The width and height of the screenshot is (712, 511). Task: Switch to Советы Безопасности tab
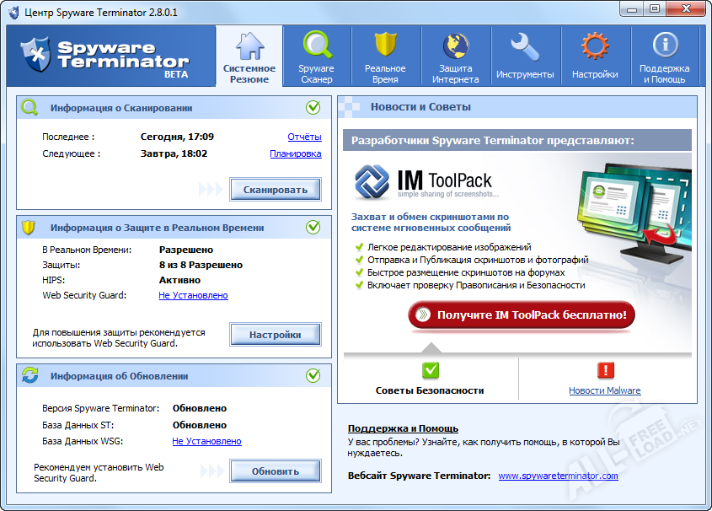click(x=430, y=390)
